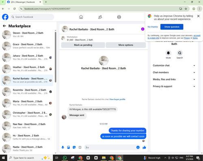Viewport: 203px width, 161px height.
Task: Open notifications center icon
Action: point(198,158)
